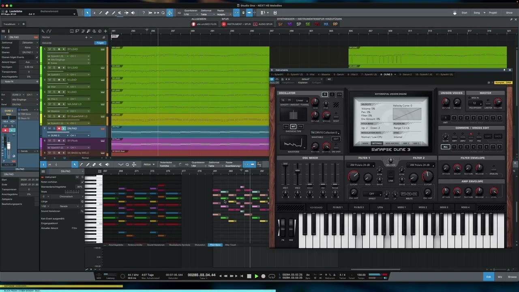519x292 pixels.
Task: Click the Record button in transport bar
Action: [x=263, y=276]
